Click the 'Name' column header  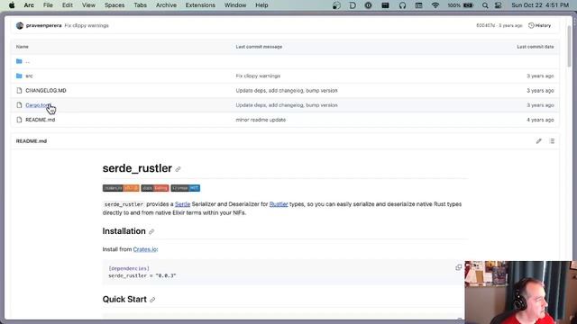[22, 47]
